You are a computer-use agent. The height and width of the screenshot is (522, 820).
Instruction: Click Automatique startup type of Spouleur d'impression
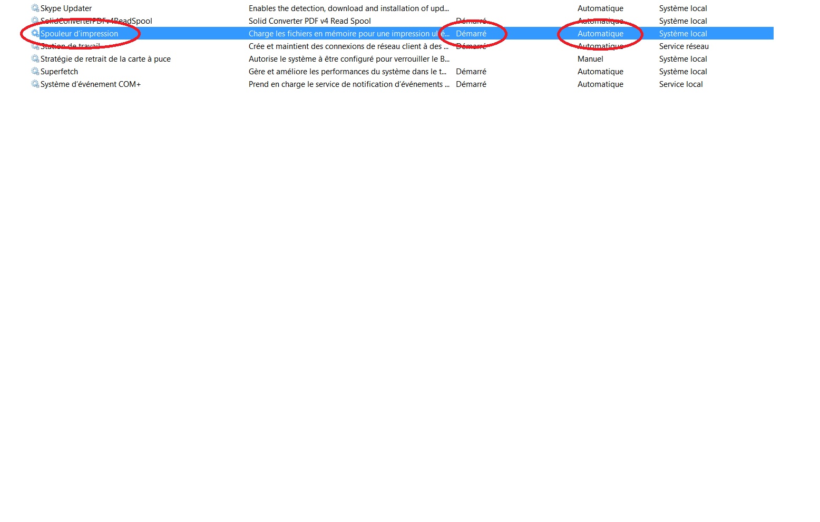click(x=600, y=34)
